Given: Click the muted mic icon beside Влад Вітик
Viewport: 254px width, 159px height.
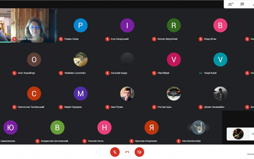Looking at the screenshot, I should click(x=201, y=39).
